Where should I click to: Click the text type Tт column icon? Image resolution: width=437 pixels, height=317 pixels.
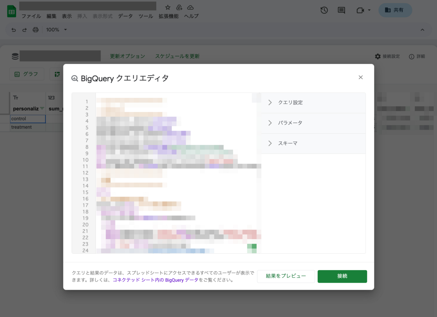pos(15,98)
